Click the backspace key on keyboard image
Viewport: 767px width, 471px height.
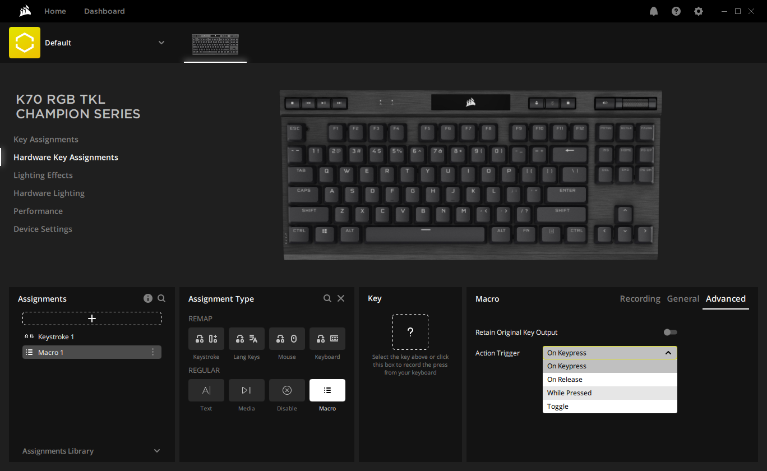[570, 154]
